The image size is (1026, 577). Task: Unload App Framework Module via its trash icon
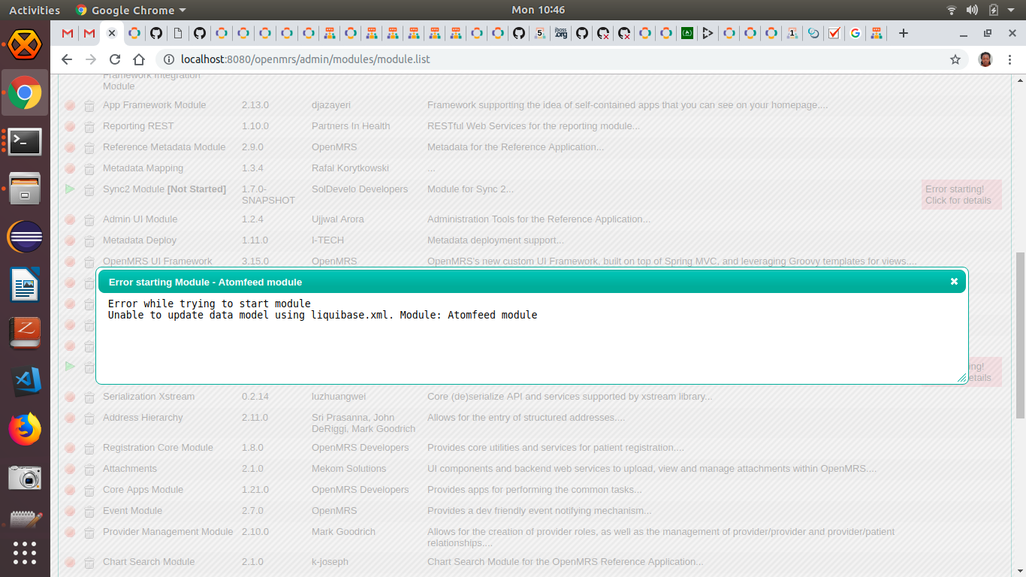(89, 106)
